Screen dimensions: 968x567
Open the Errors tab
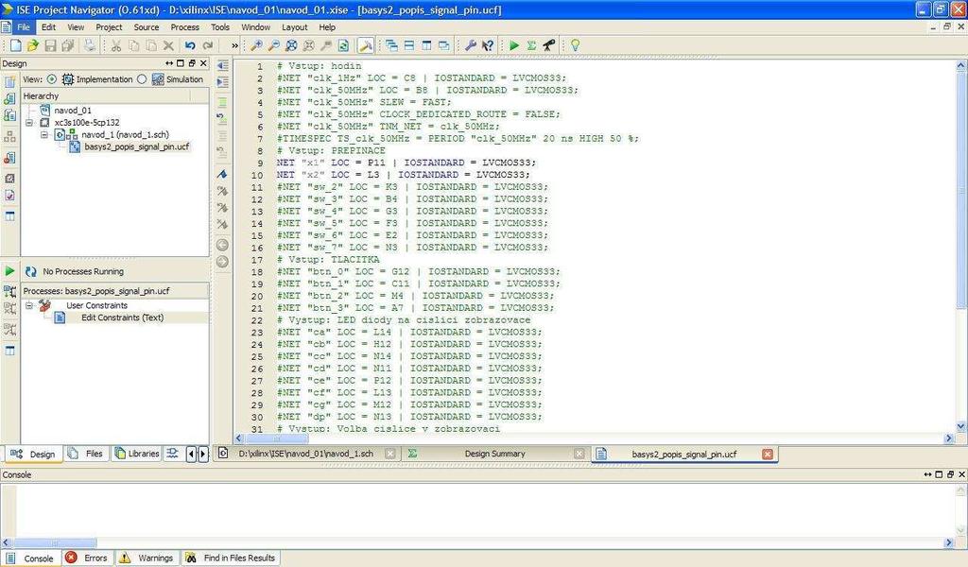(87, 558)
